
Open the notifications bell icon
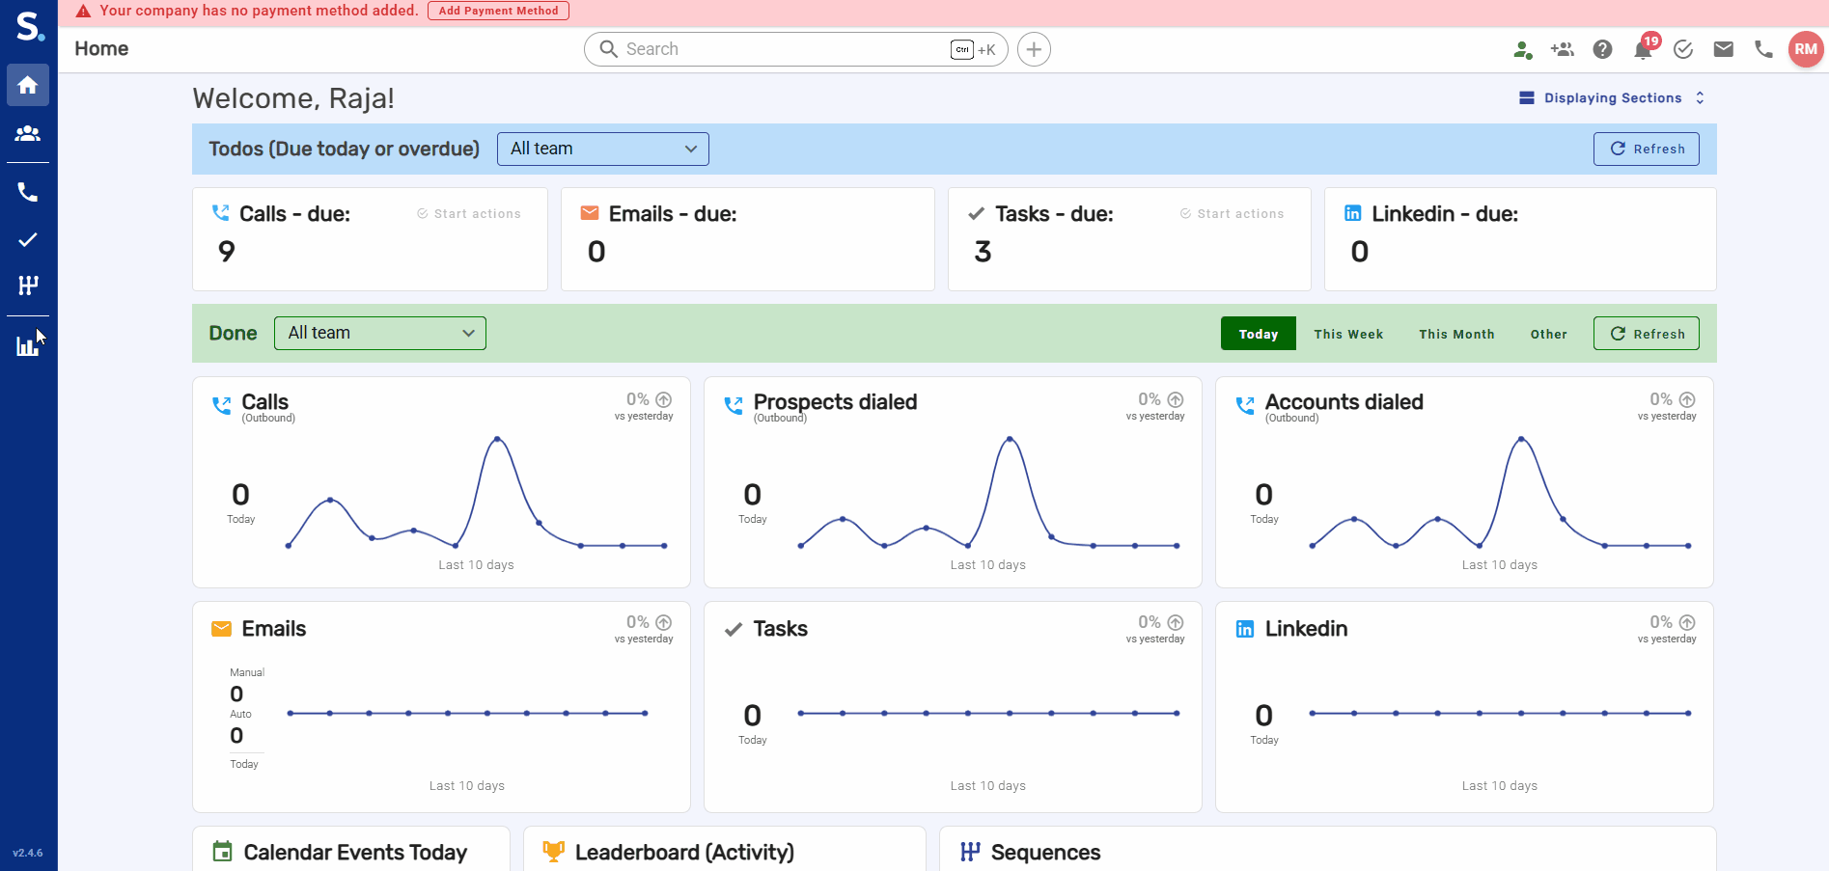point(1643,49)
